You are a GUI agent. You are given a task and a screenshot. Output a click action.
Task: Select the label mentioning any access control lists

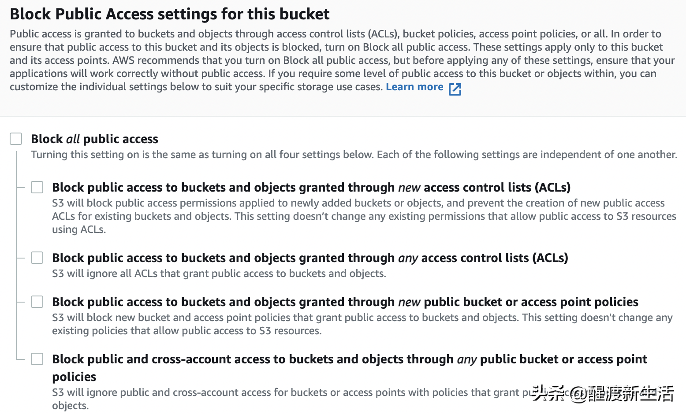[310, 258]
